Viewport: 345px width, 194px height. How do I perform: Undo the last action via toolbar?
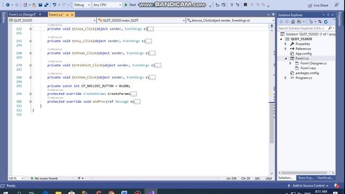coord(54,5)
